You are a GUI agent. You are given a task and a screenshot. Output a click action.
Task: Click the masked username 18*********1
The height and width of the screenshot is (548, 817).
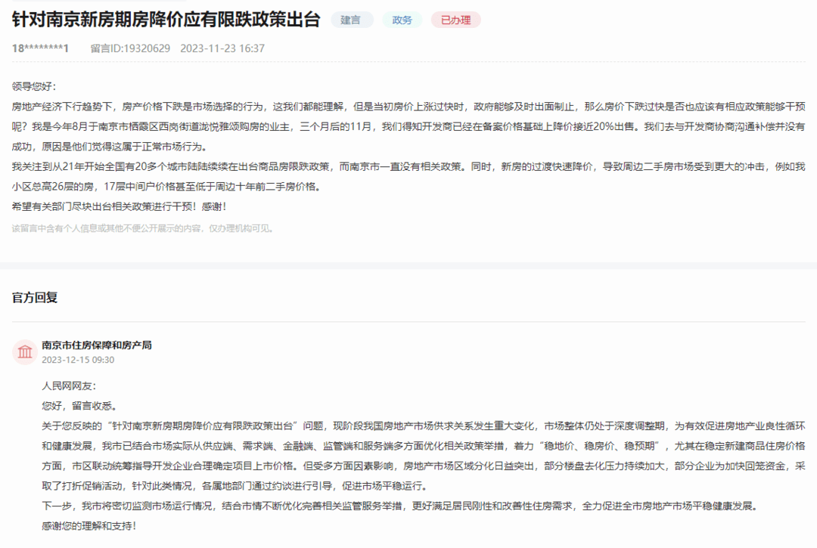point(40,48)
